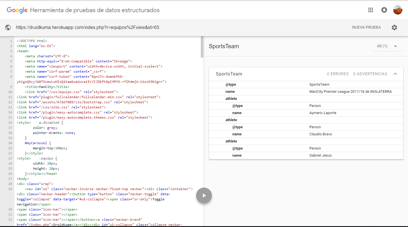The image size is (408, 227).
Task: Open the All (1) filter dropdown
Action: (388, 46)
